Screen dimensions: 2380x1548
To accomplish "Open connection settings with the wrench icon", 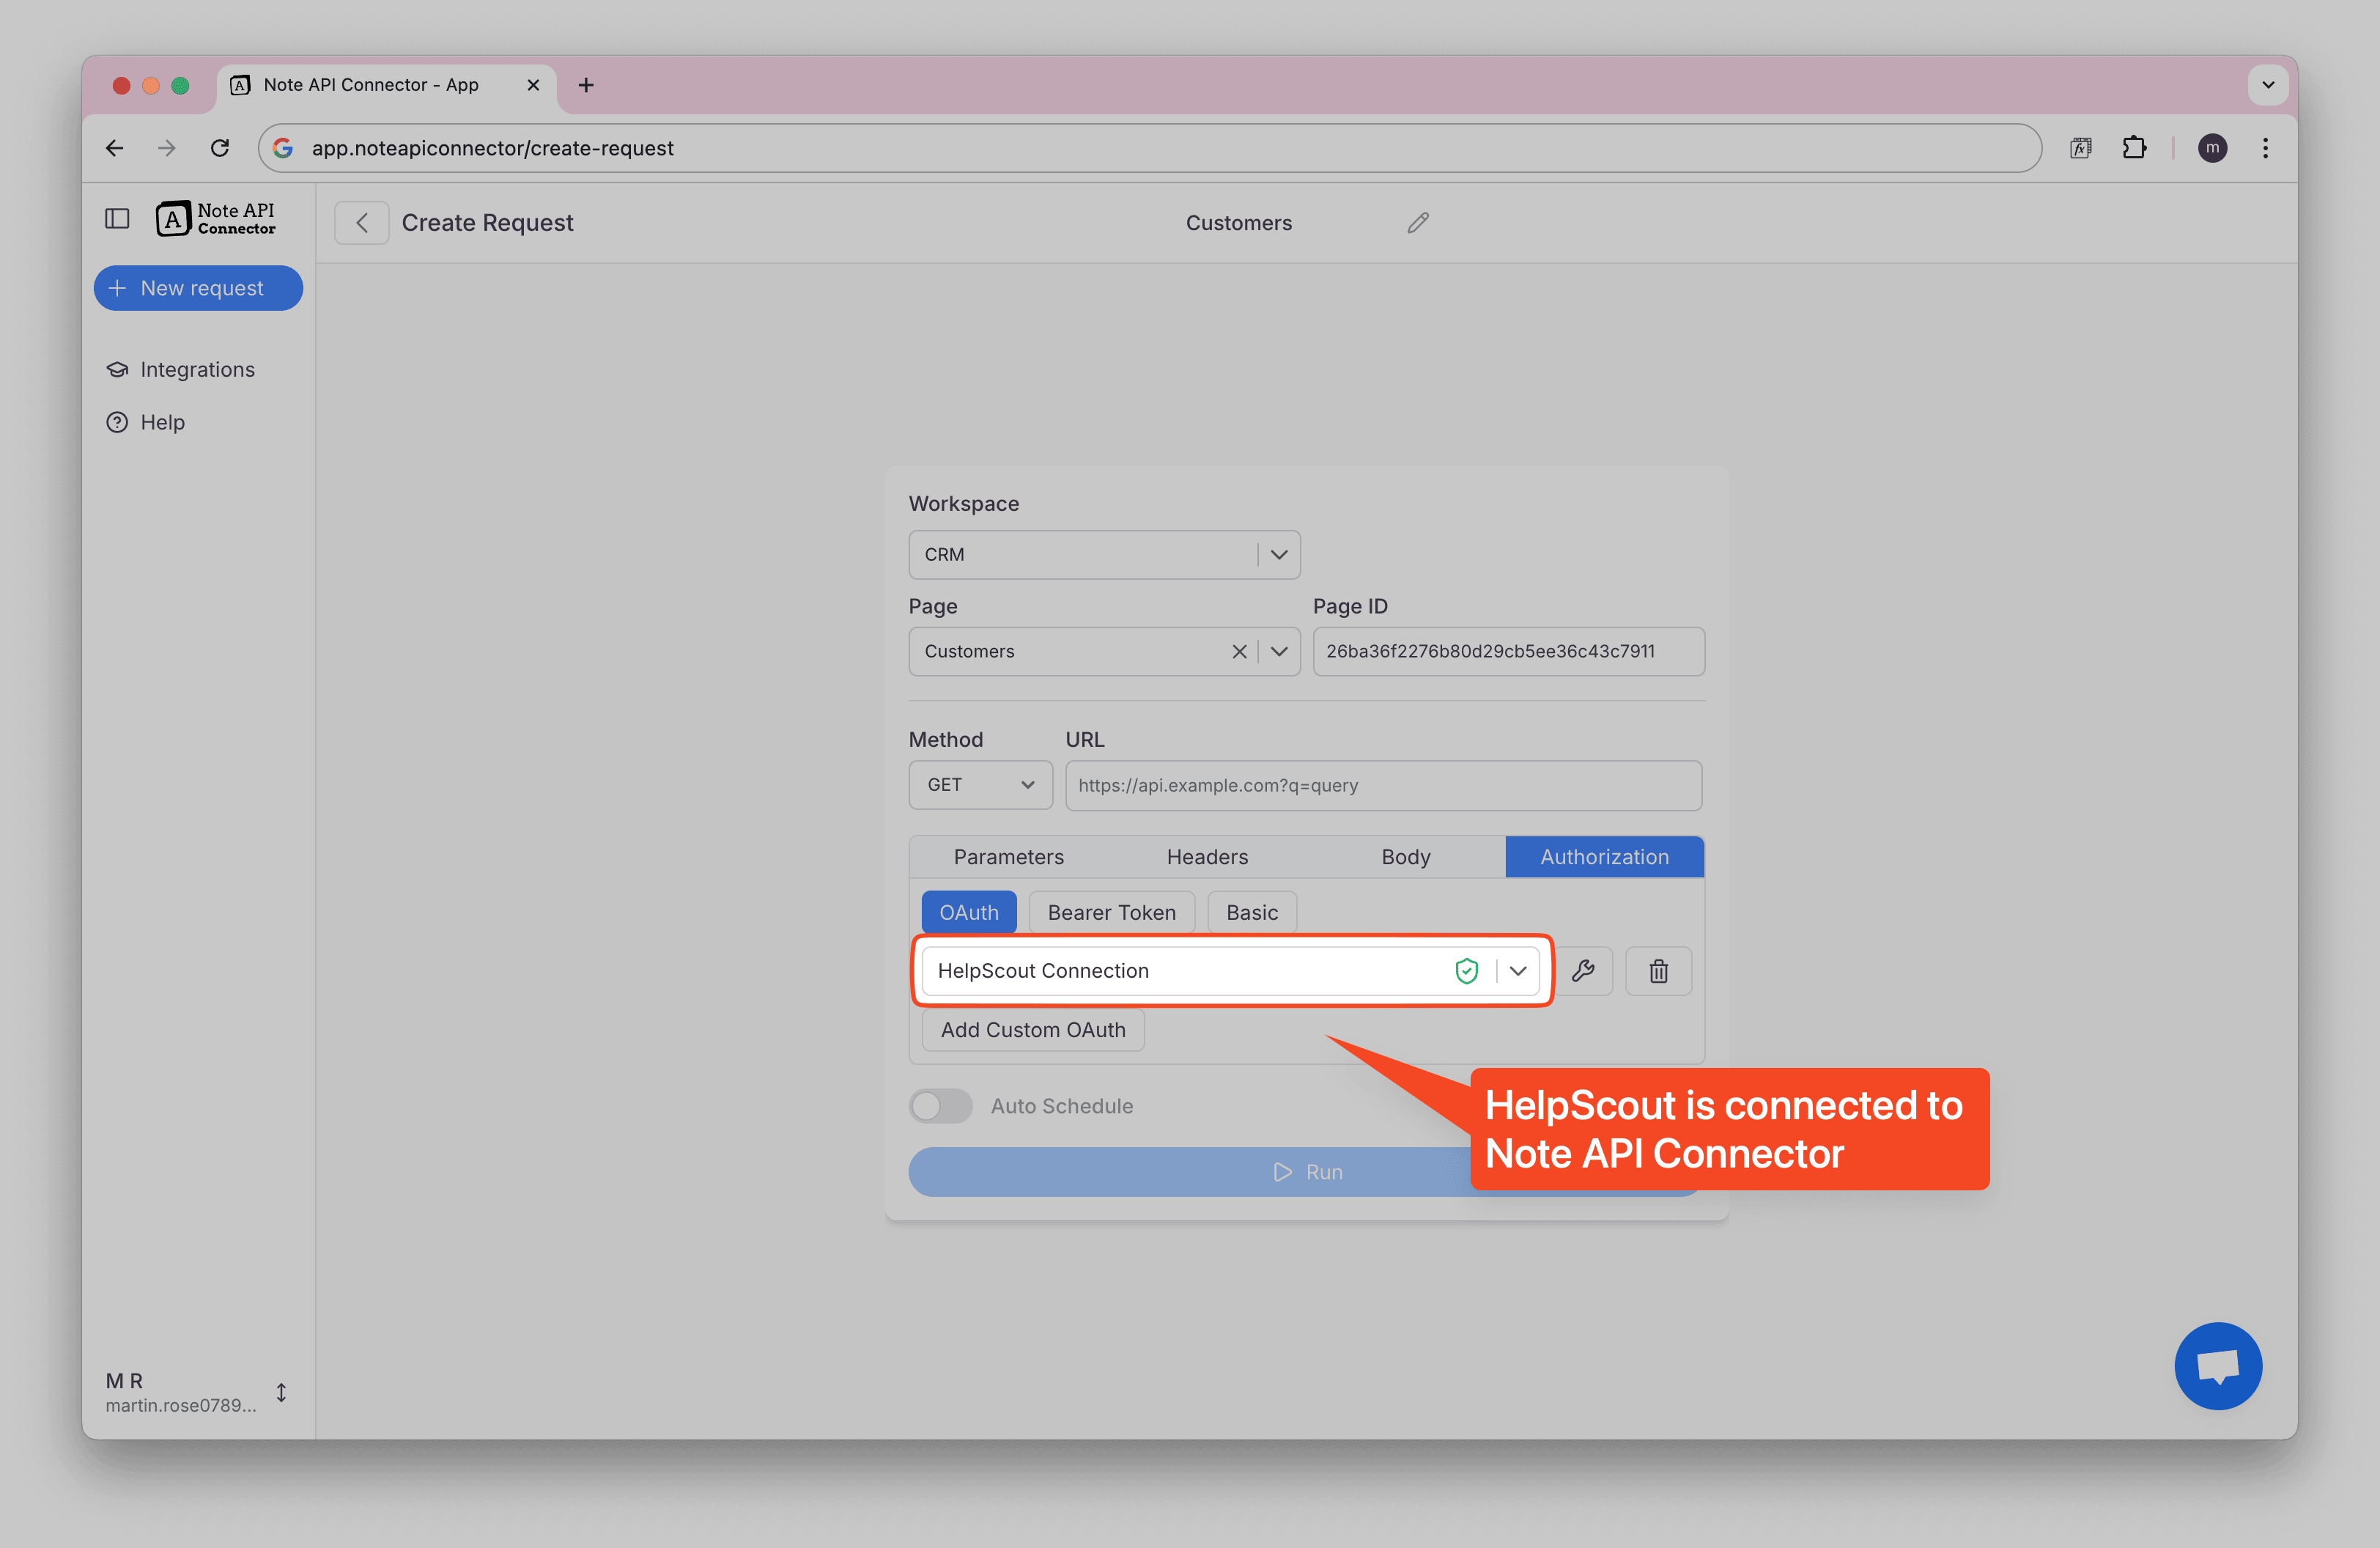I will 1584,971.
